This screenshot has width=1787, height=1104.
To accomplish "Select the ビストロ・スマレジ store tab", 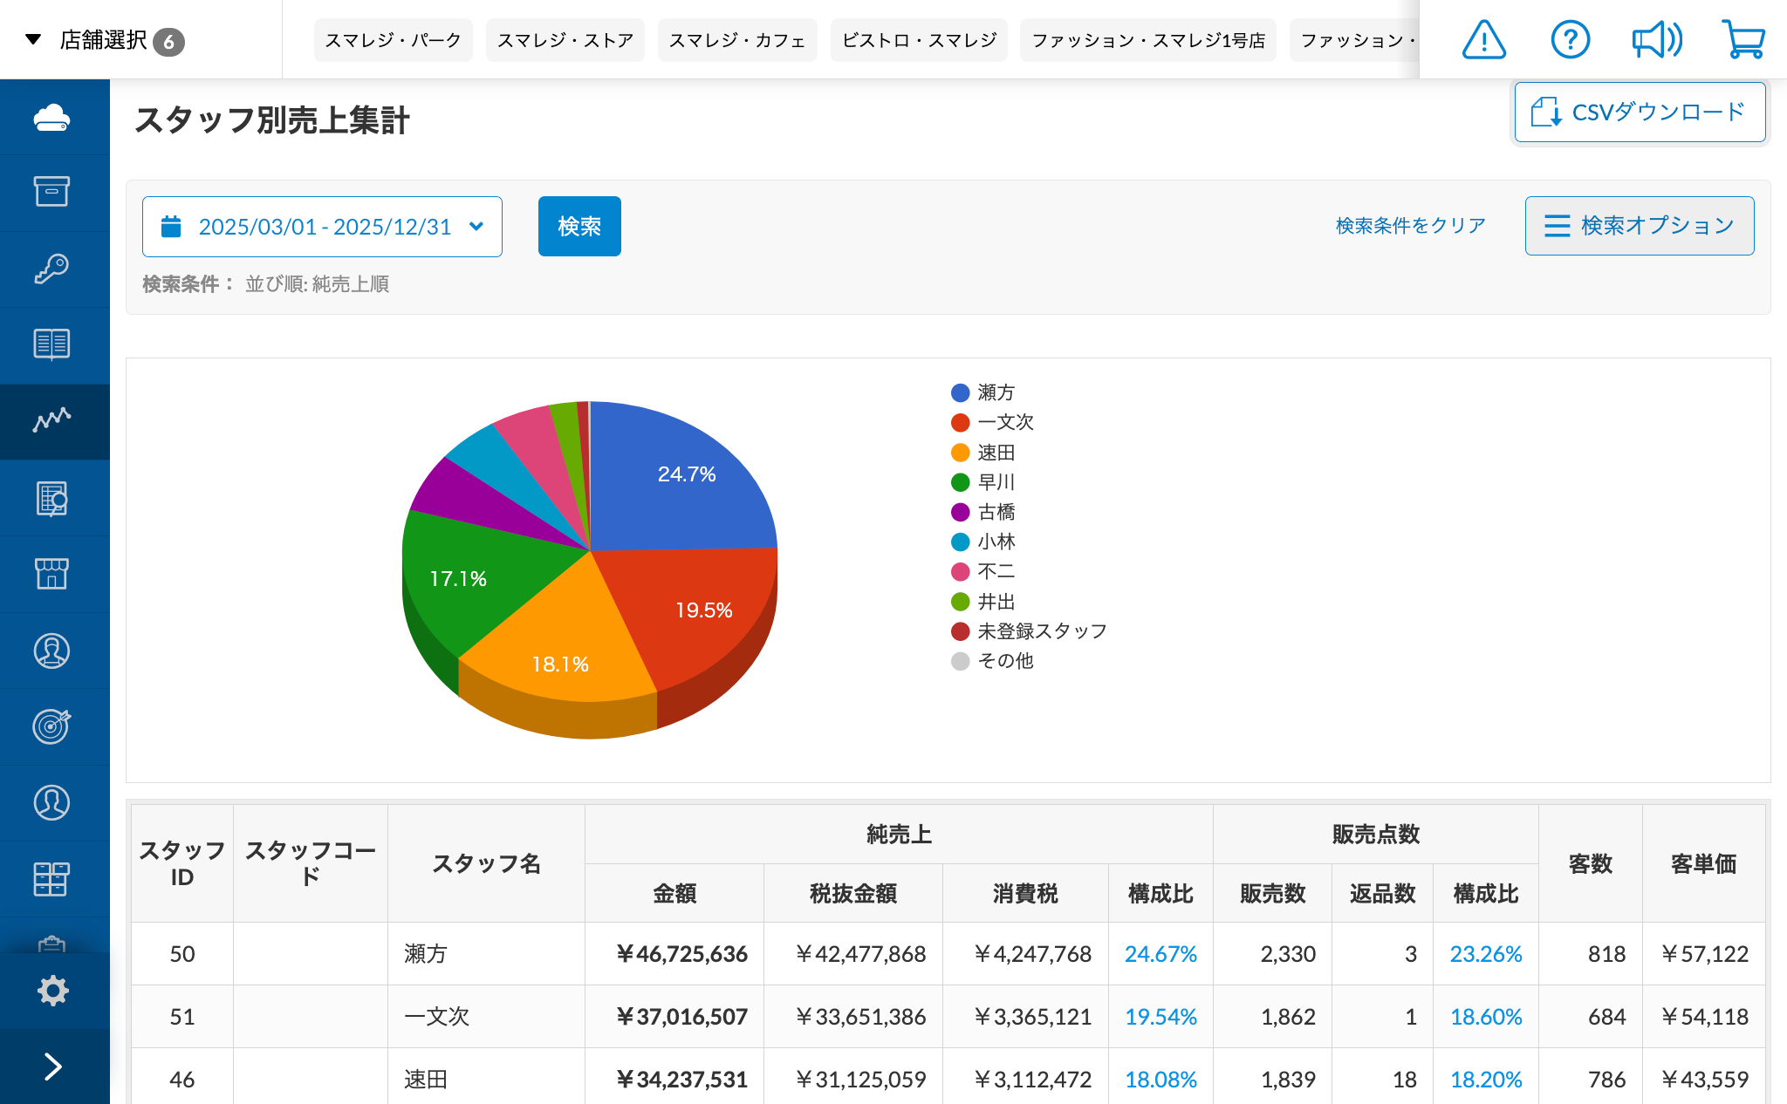I will tap(919, 40).
